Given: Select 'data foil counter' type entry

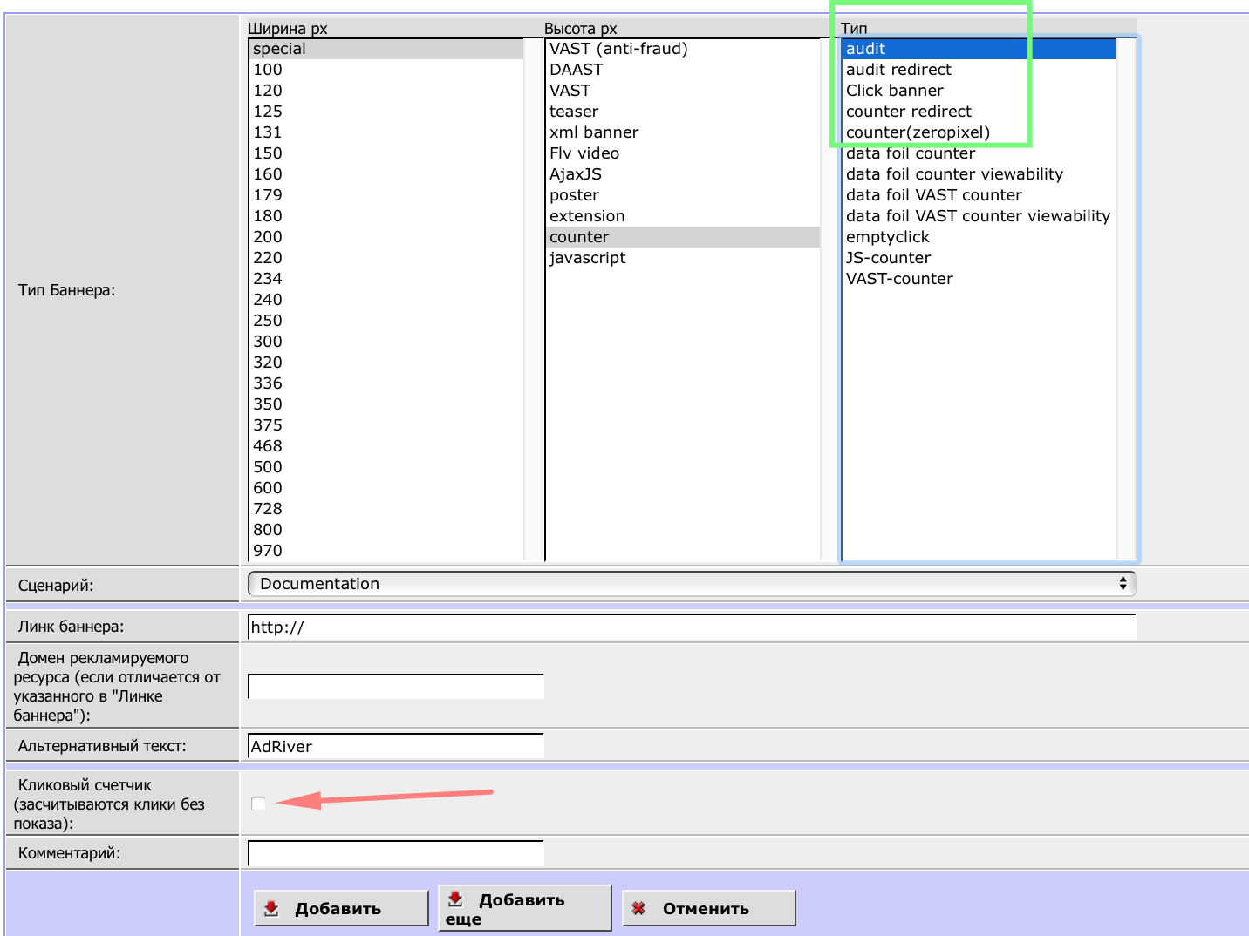Looking at the screenshot, I should coord(979,153).
